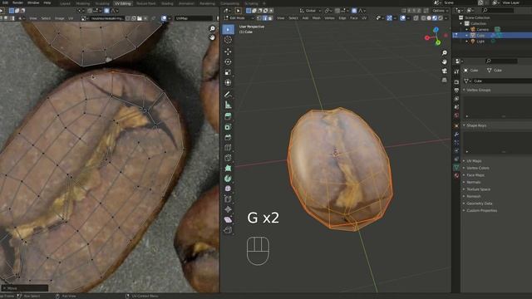Switch to material preview shading
Viewport: 532px width, 299px height.
pyautogui.click(x=435, y=18)
